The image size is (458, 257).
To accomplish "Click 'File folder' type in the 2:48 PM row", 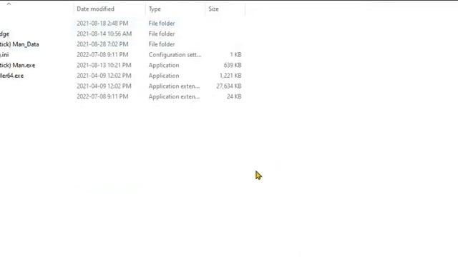I will click(162, 24).
